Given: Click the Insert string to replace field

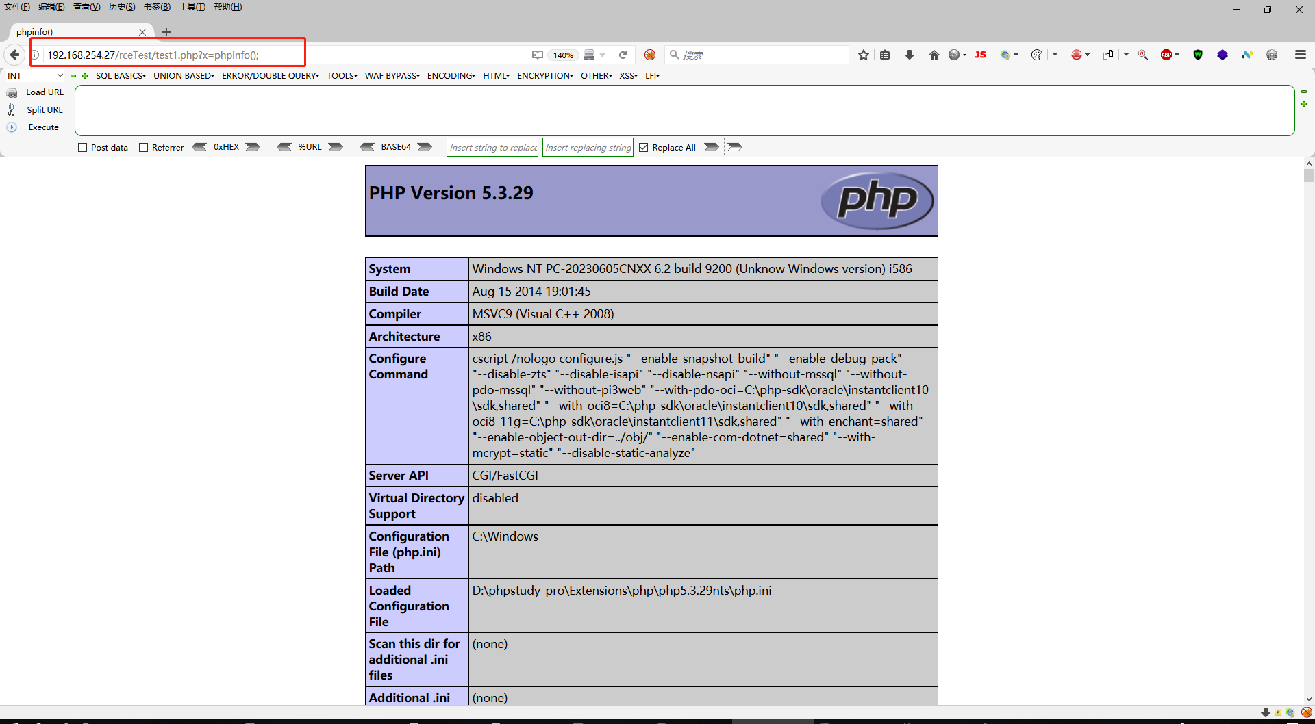Looking at the screenshot, I should pyautogui.click(x=492, y=147).
